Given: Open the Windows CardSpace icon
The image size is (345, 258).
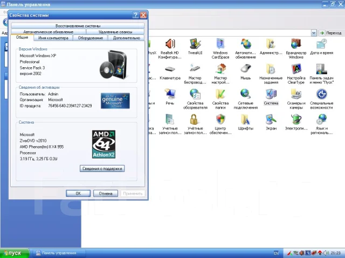Looking at the screenshot, I should [x=220, y=49].
